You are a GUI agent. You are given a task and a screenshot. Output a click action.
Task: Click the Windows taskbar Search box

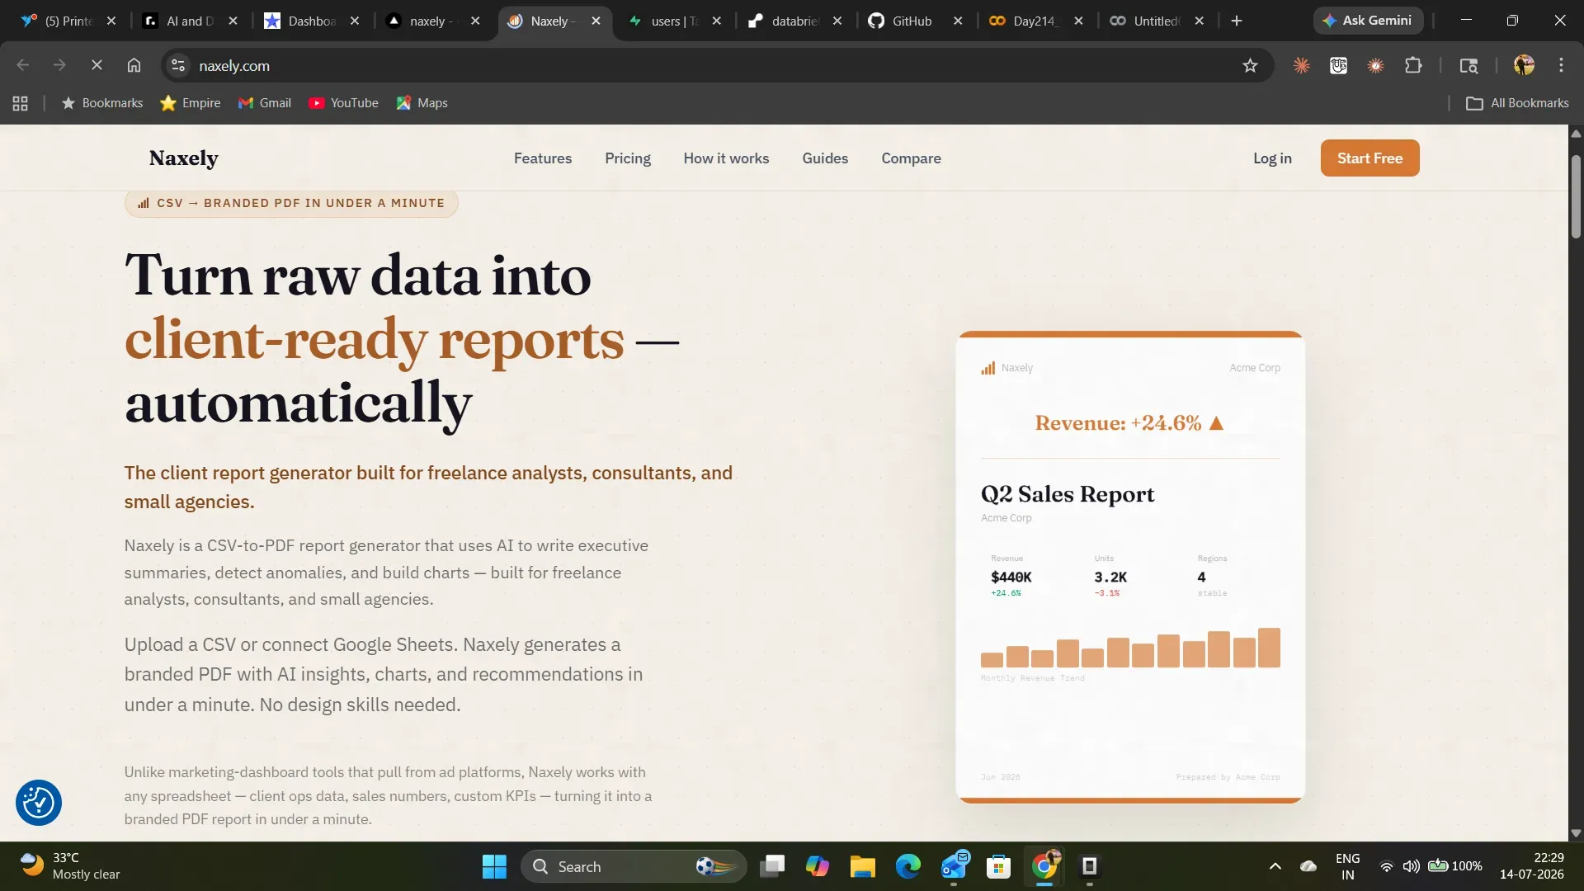(x=634, y=866)
